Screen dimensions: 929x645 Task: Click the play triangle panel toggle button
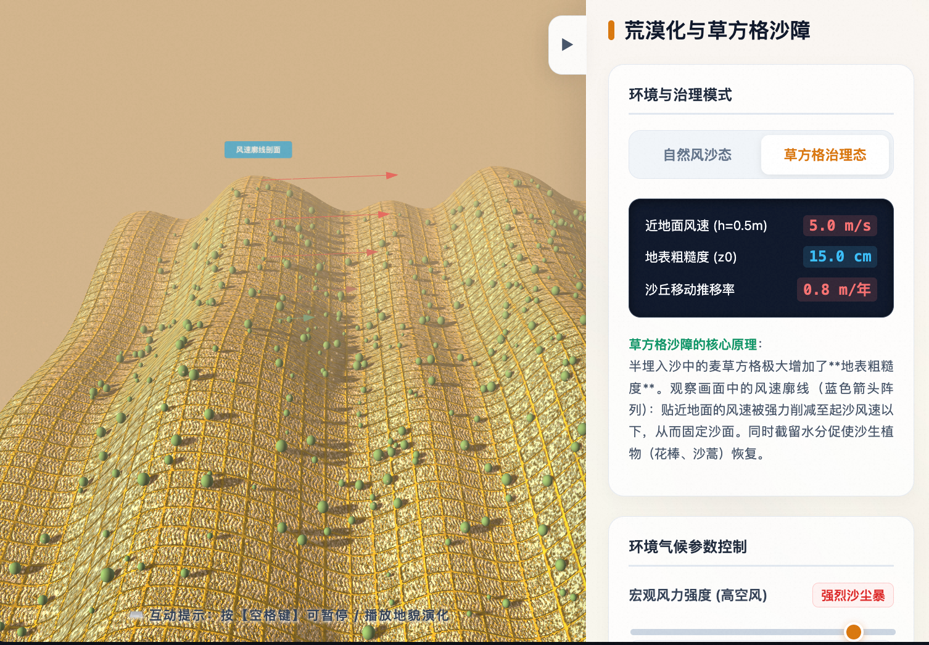(x=568, y=44)
